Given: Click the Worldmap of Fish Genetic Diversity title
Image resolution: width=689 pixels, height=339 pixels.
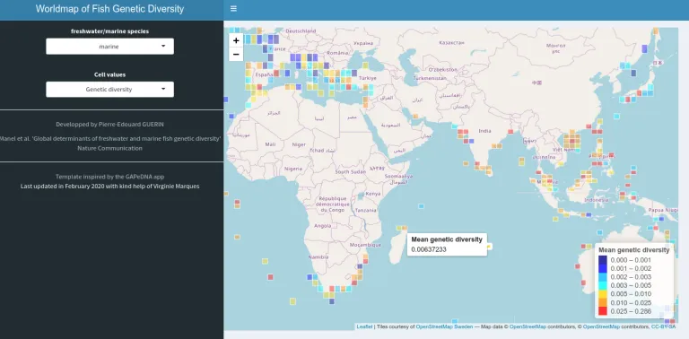Looking at the screenshot, I should click(x=109, y=9).
